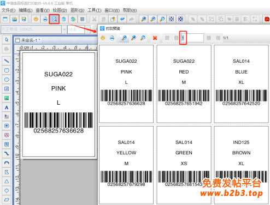Expand the font name dropdown arrow

point(64,29)
